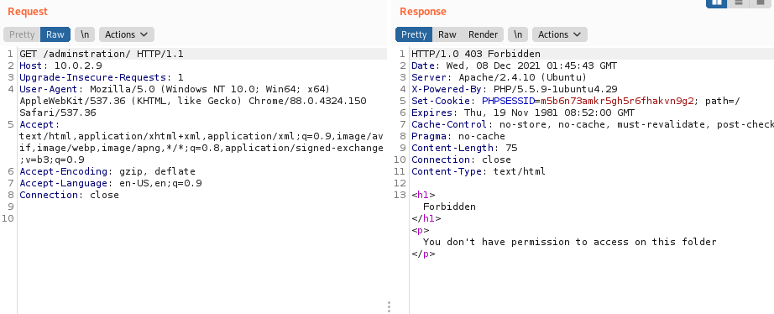This screenshot has height=314, width=774.
Task: Click the Server: Apache/2.4.10 (Ubuntu) line
Action: (499, 77)
